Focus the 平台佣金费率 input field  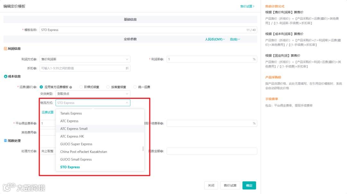[48, 124]
